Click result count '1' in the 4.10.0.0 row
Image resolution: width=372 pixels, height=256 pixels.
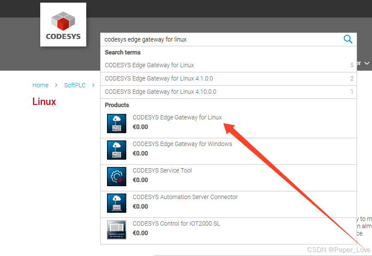(352, 92)
